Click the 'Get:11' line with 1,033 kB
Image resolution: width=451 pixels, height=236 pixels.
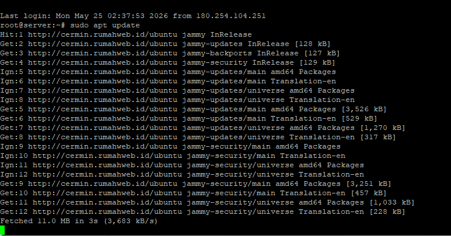point(207,203)
